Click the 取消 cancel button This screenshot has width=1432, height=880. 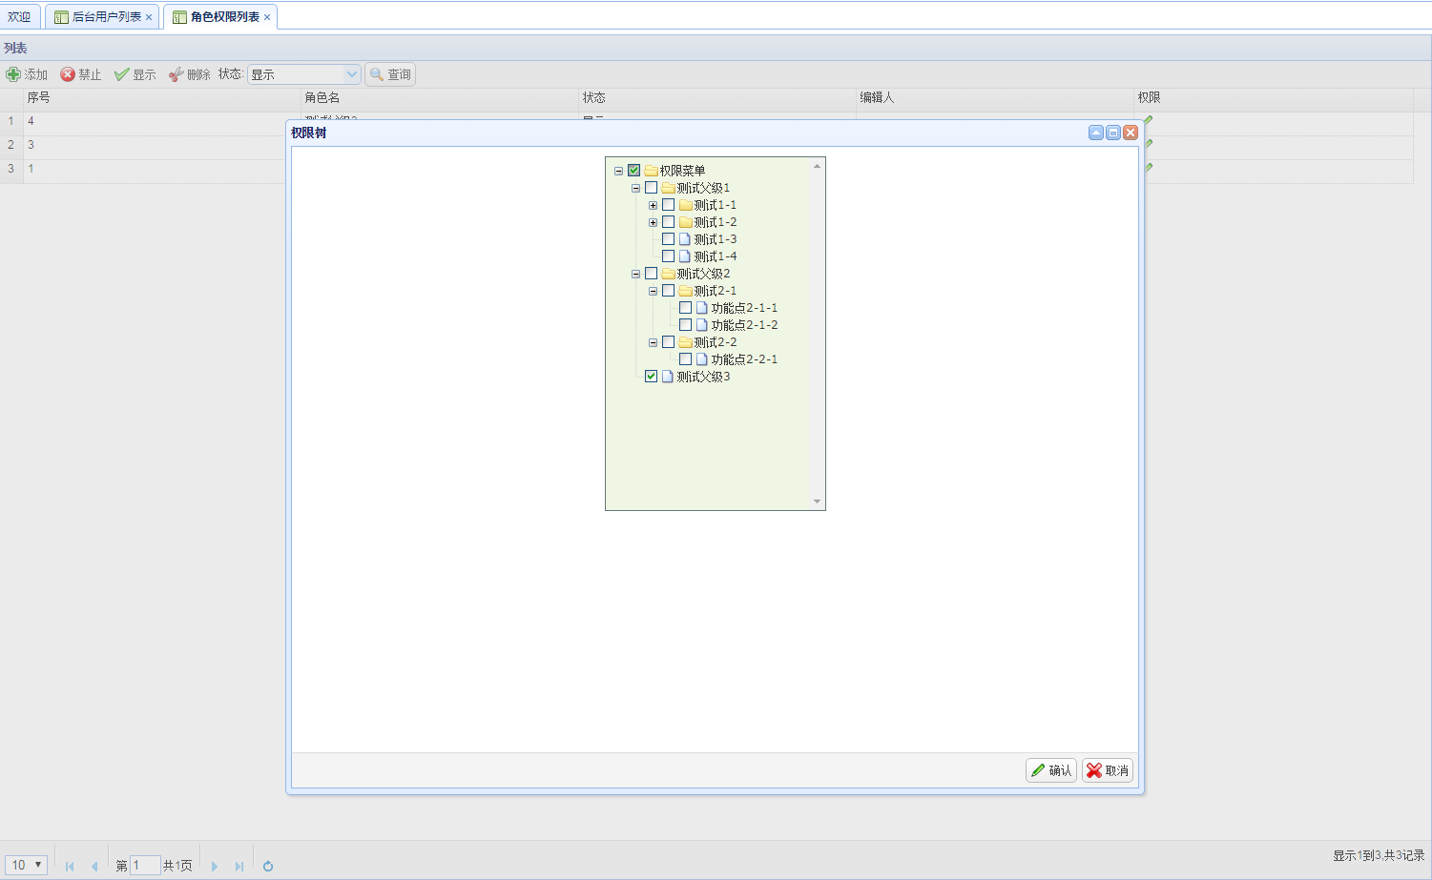click(1108, 770)
